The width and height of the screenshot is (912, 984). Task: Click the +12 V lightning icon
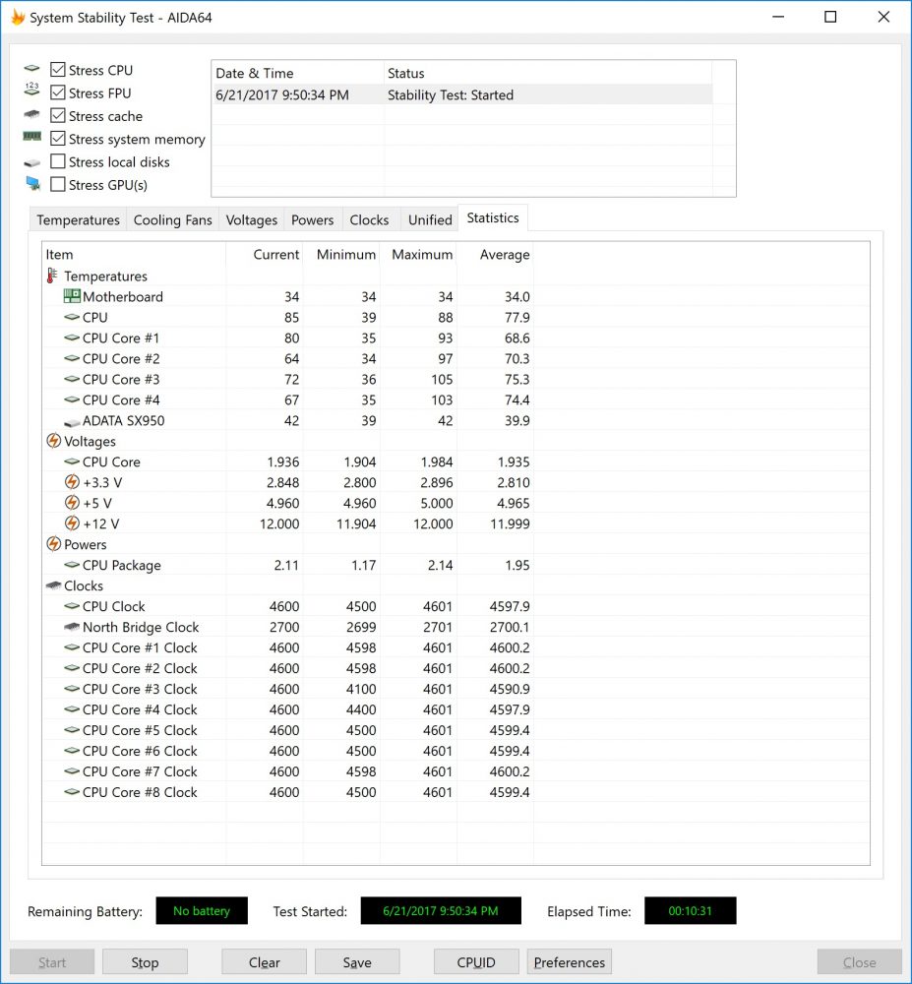(x=72, y=523)
